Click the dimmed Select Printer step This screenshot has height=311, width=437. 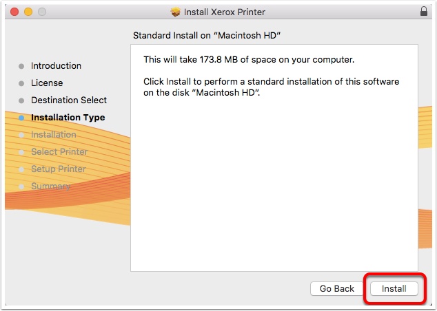(x=59, y=152)
